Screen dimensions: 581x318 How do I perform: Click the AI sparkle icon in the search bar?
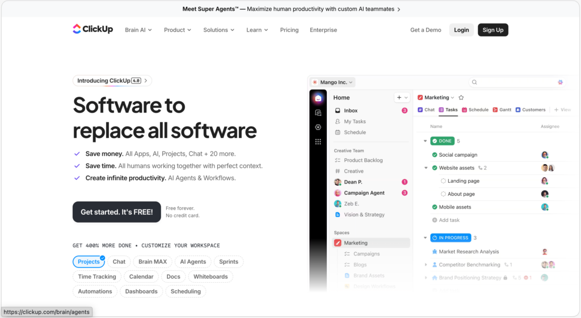[560, 82]
